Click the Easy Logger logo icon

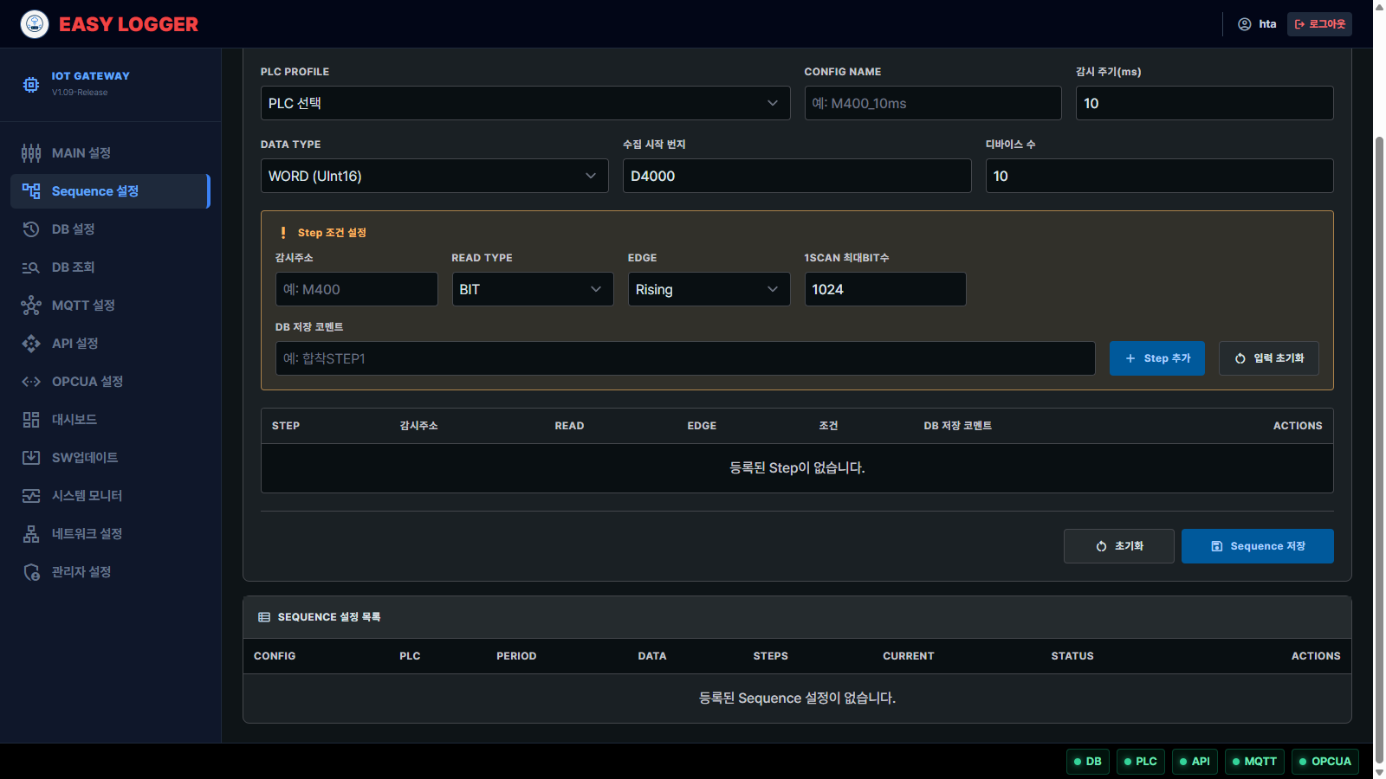(x=35, y=24)
